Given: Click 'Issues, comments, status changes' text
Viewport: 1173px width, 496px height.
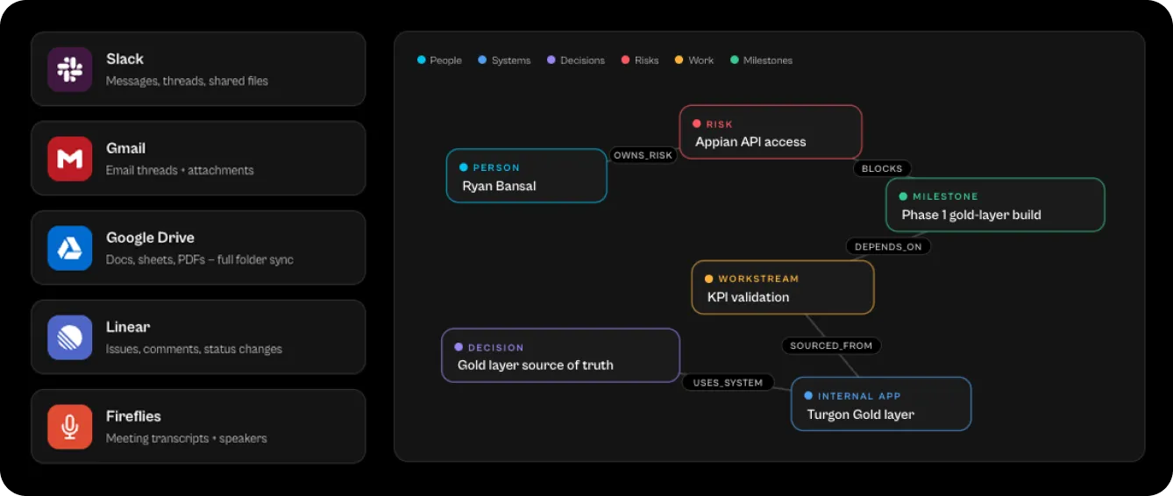Looking at the screenshot, I should (x=194, y=349).
